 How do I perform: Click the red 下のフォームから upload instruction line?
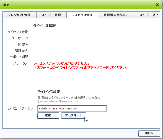[x=80, y=68]
